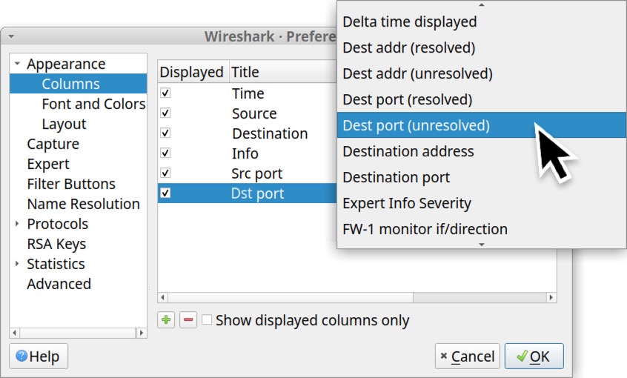627x378 pixels.
Task: Open the Help button
Action: (x=39, y=356)
